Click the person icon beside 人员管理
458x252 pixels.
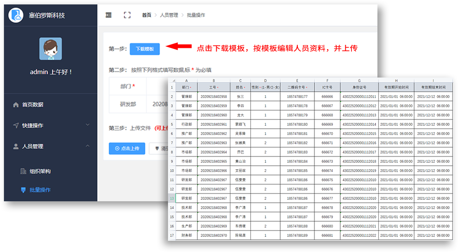[x=16, y=146]
